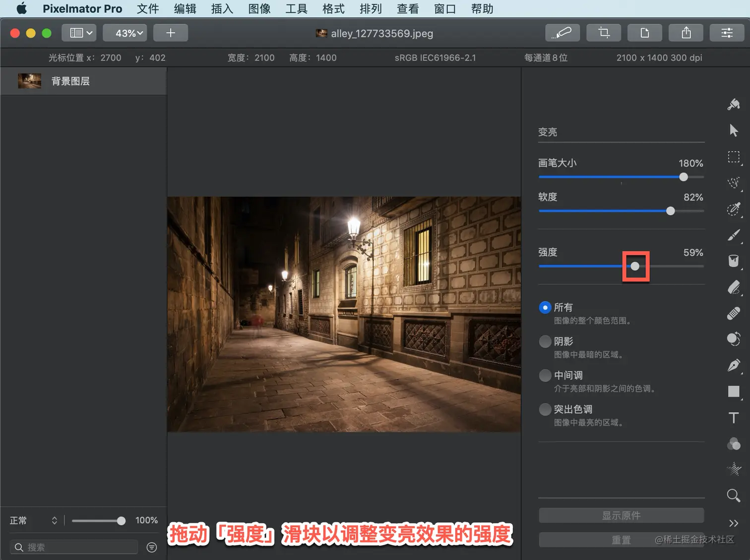Click the 强度 slider handle

tap(635, 266)
